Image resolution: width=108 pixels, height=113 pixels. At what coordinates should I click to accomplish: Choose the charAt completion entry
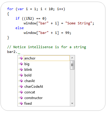[44, 81]
